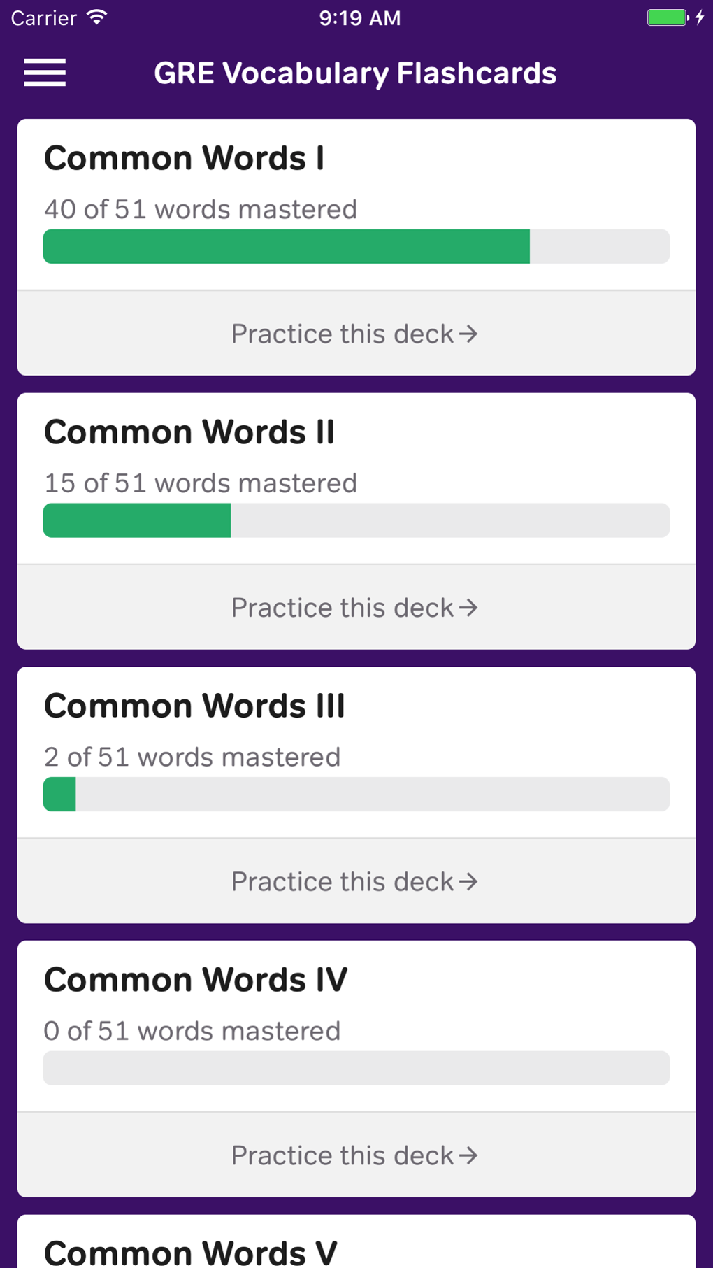The height and width of the screenshot is (1268, 713).
Task: Practice the Common Words I deck
Action: (354, 334)
